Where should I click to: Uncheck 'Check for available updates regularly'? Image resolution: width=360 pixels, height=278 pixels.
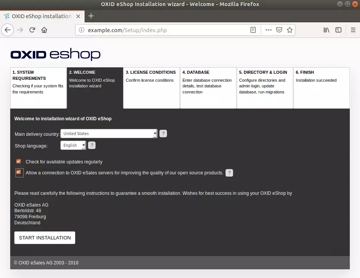(x=19, y=161)
